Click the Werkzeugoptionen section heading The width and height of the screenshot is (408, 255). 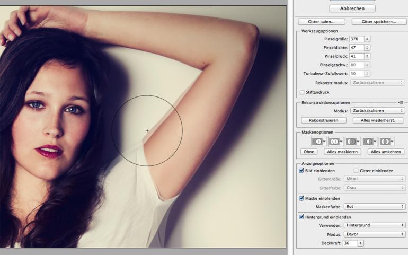click(x=320, y=31)
